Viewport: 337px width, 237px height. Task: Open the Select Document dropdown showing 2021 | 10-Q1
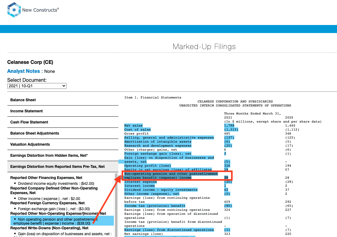pos(37,86)
